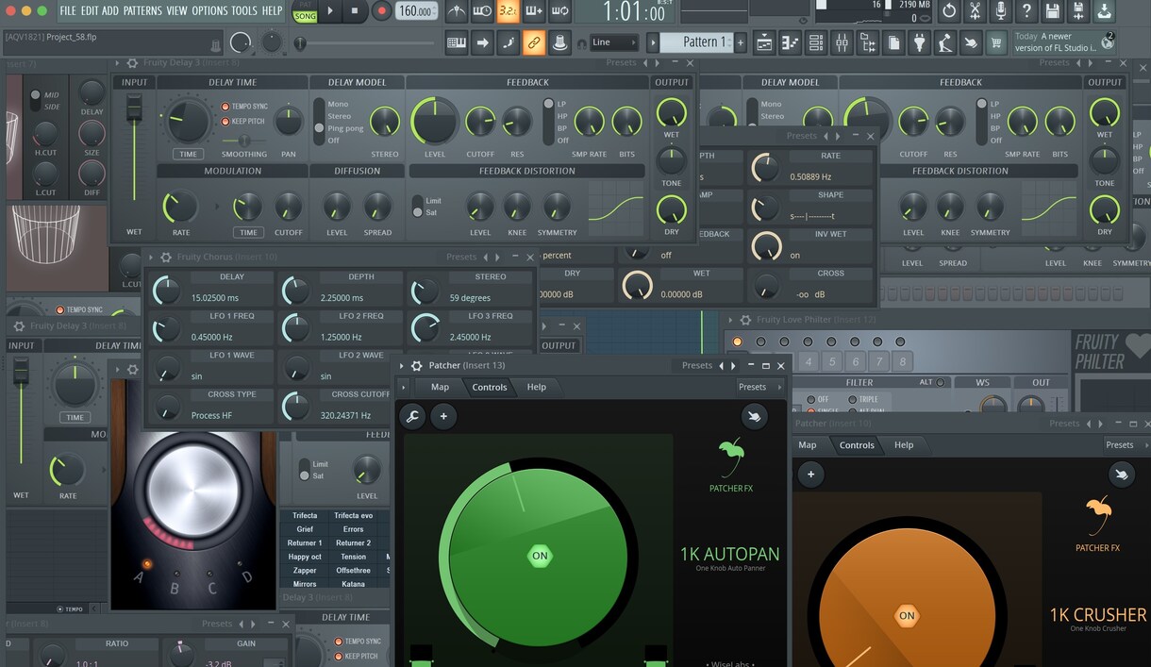Viewport: 1151px width, 667px height.
Task: Toggle the ON button in 1K Crusher
Action: click(x=907, y=616)
